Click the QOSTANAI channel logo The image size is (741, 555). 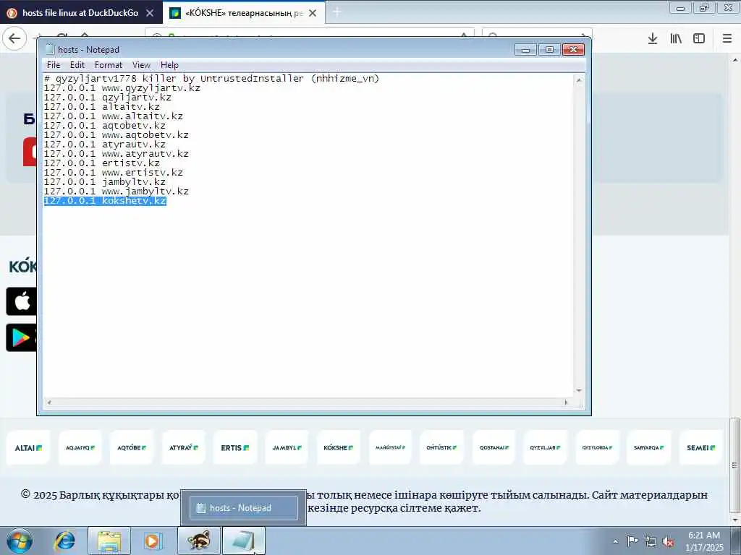tap(494, 447)
